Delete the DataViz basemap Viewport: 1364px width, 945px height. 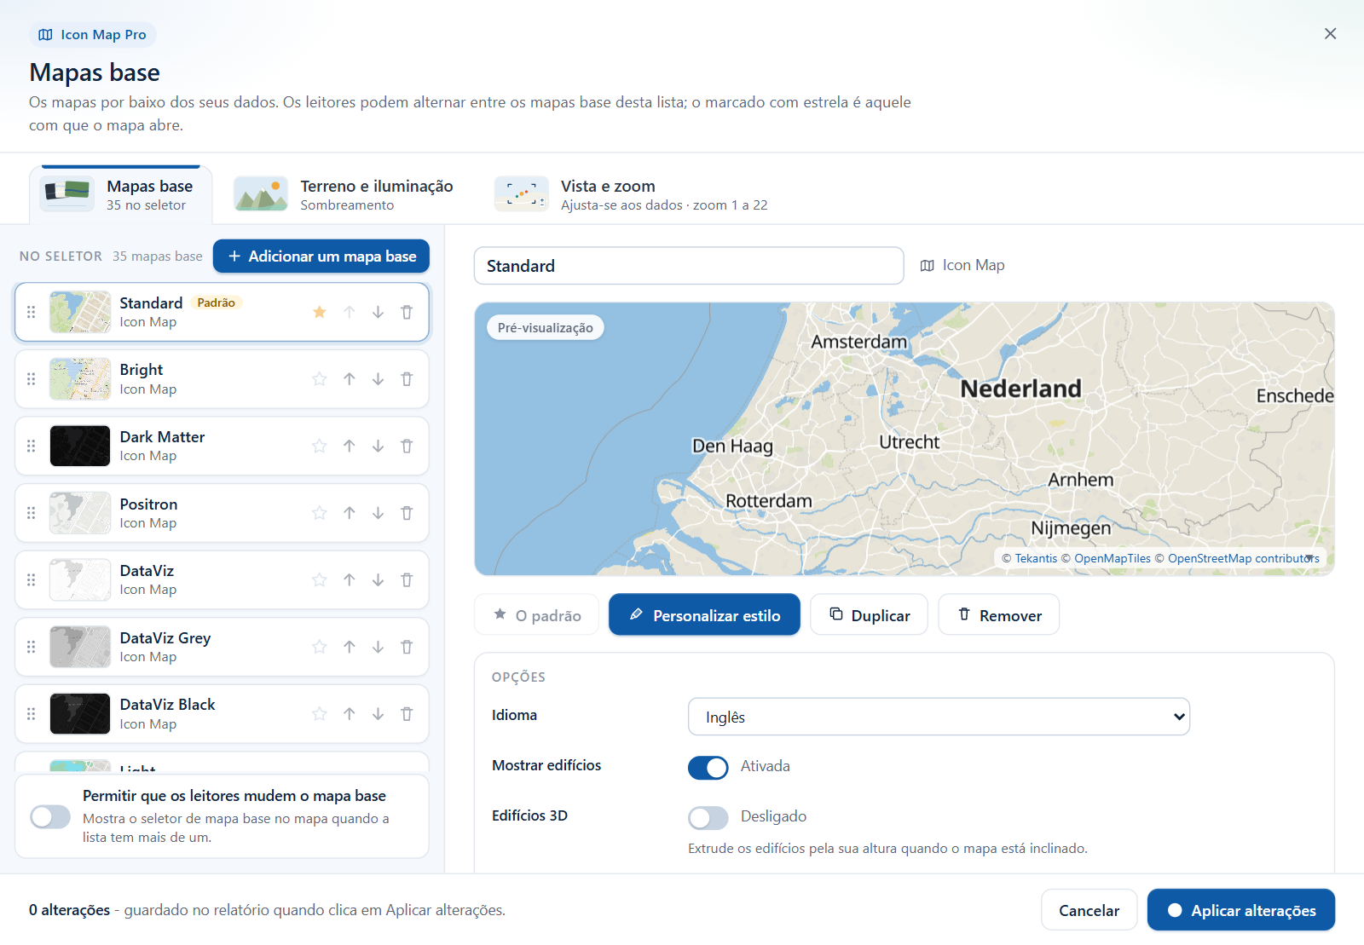[407, 579]
